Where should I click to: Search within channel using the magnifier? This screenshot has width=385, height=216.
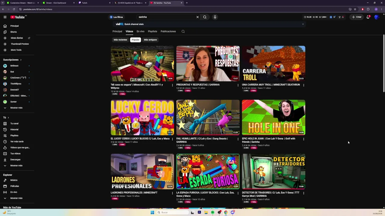click(183, 31)
